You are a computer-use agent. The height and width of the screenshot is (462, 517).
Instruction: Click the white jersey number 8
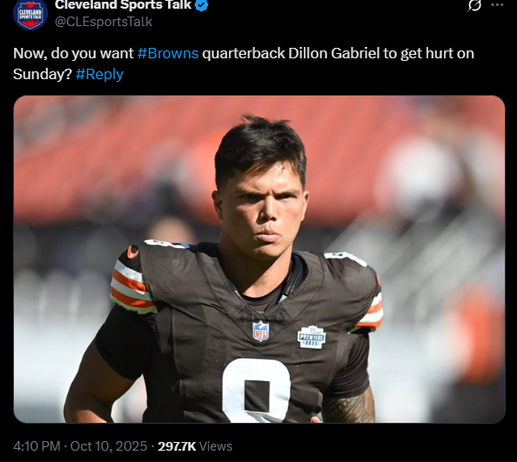coord(257,392)
